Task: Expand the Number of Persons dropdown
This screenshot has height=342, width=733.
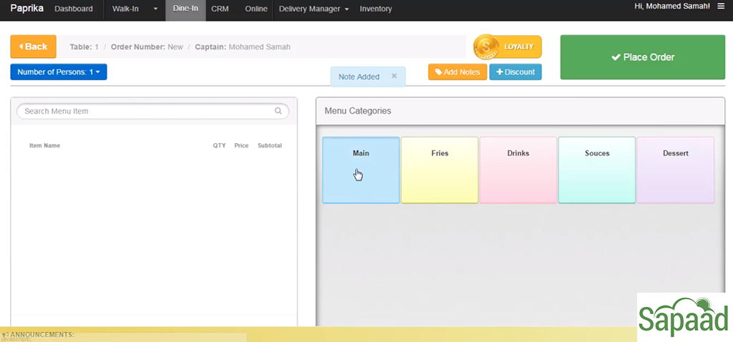Action: (59, 72)
